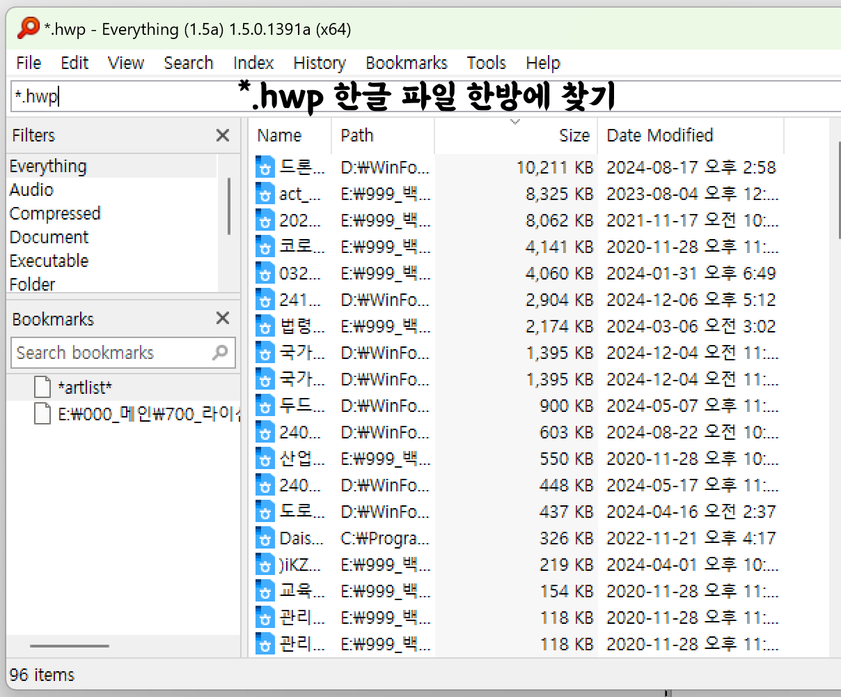The image size is (841, 697).
Task: Select the Folder filter
Action: pos(112,284)
